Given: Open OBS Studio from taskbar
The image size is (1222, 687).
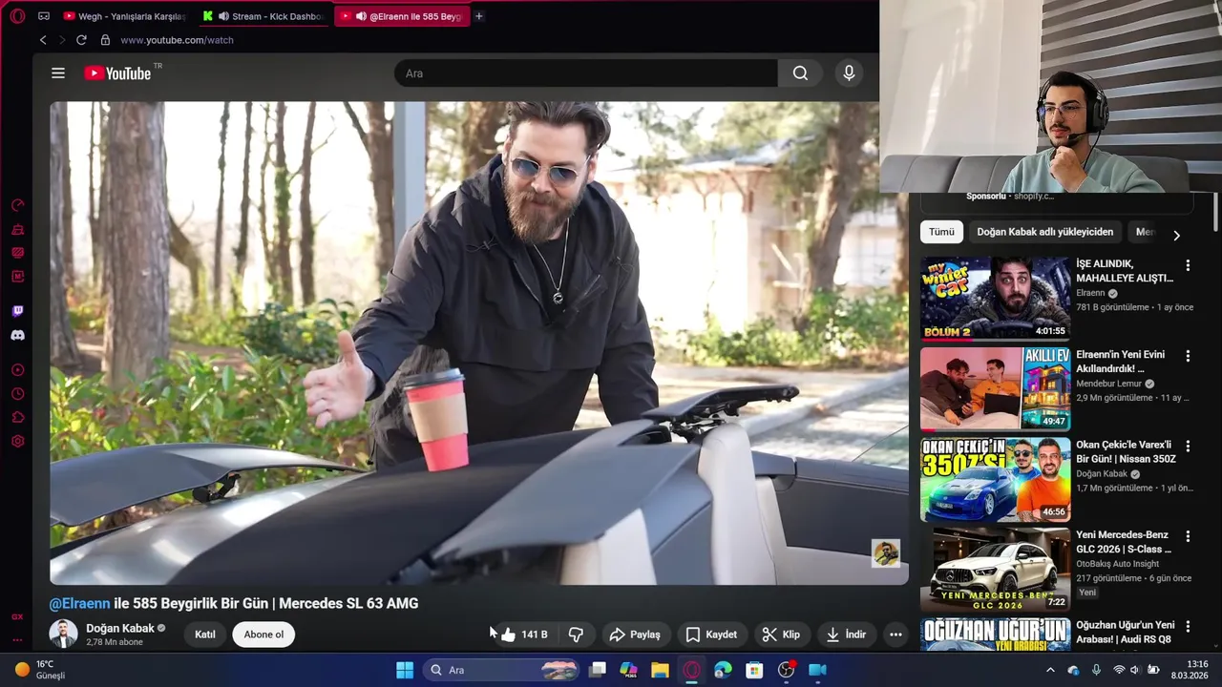Looking at the screenshot, I should click(x=786, y=670).
